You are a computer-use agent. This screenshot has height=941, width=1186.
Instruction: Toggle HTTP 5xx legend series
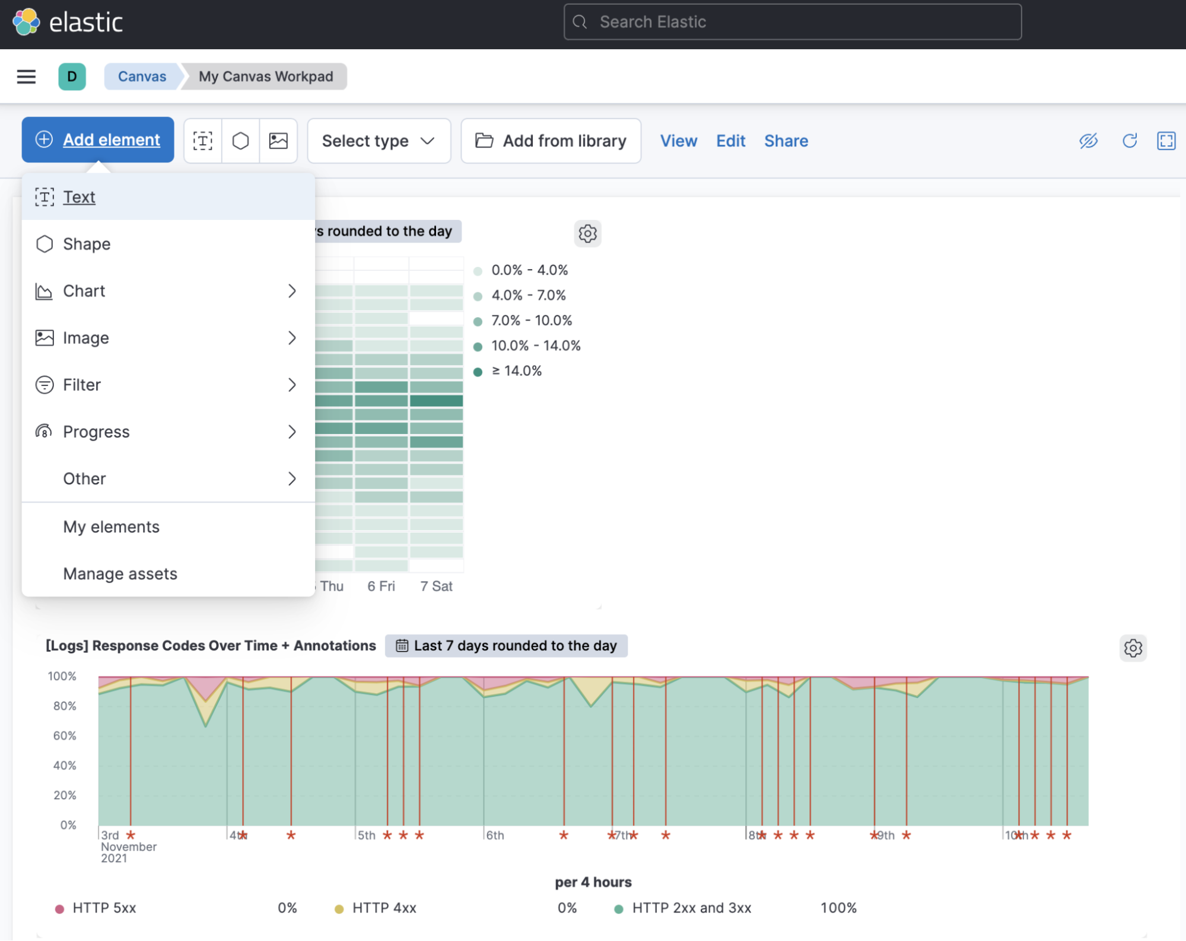point(104,908)
